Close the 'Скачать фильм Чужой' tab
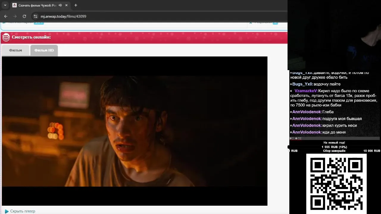Viewport: 381px width, 214px height. pos(66,5)
